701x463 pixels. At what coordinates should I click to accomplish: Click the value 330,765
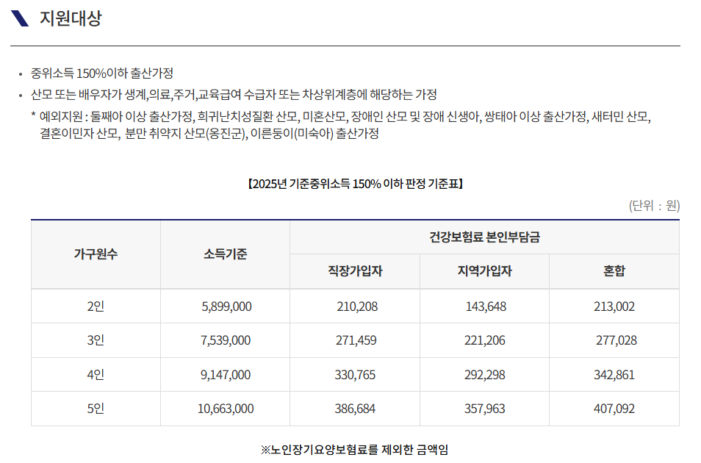[x=355, y=375]
